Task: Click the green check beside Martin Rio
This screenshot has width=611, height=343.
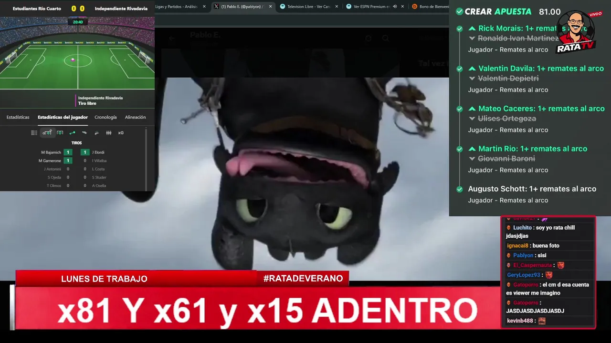Action: 459,149
